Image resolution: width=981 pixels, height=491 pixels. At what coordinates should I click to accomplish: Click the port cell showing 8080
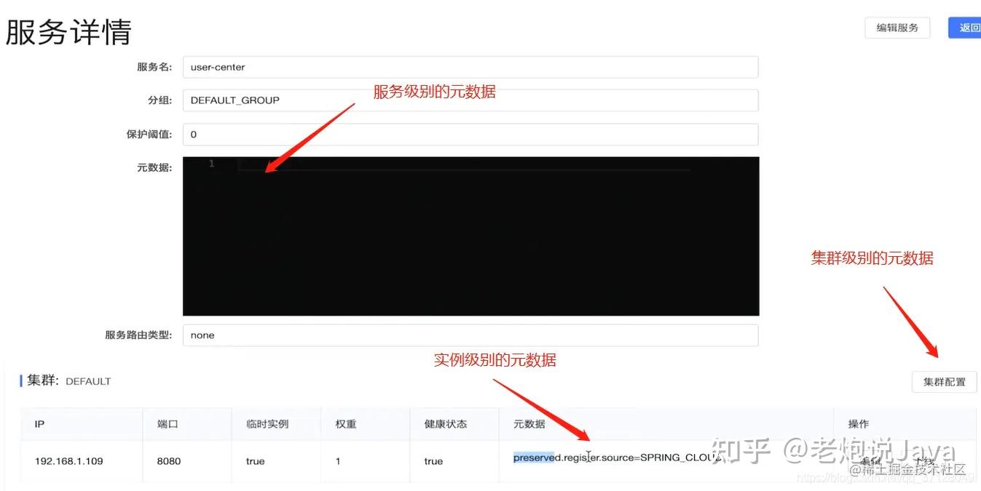pos(168,461)
